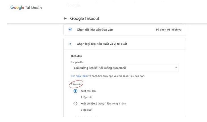This screenshot has height=122, width=207.
Task: Go back using the left arrow
Action: pos(65,19)
